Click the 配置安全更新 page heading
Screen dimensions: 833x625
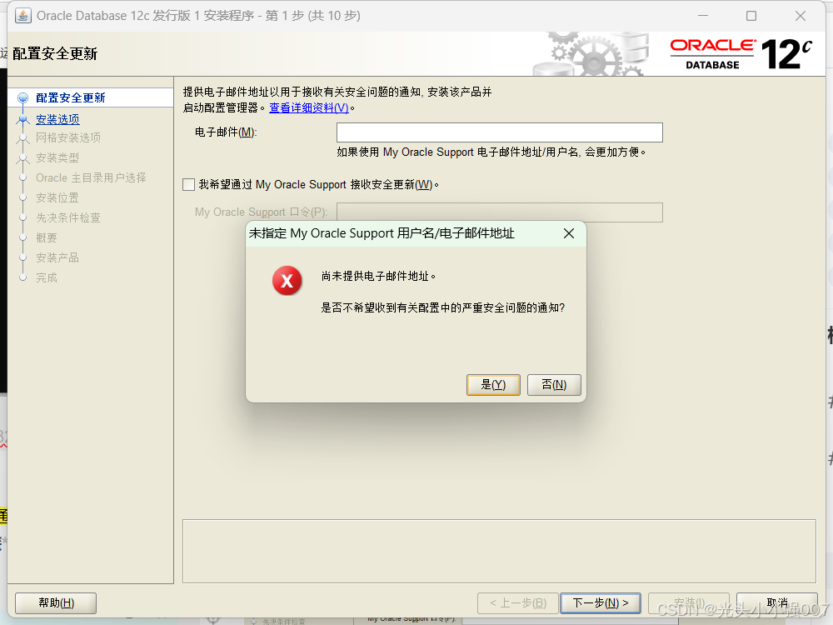pyautogui.click(x=55, y=53)
